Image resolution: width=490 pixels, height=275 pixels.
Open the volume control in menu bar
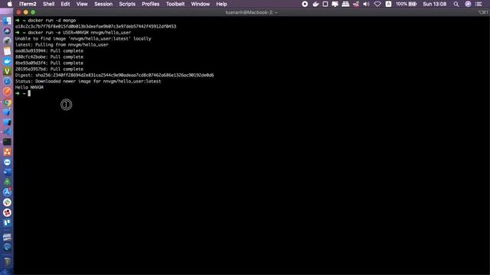coord(366,4)
